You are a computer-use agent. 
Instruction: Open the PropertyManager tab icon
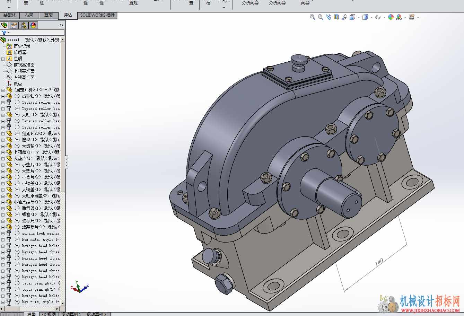click(x=14, y=25)
